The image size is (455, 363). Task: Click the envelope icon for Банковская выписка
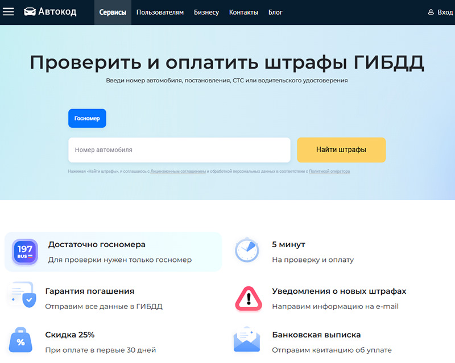[247, 339]
